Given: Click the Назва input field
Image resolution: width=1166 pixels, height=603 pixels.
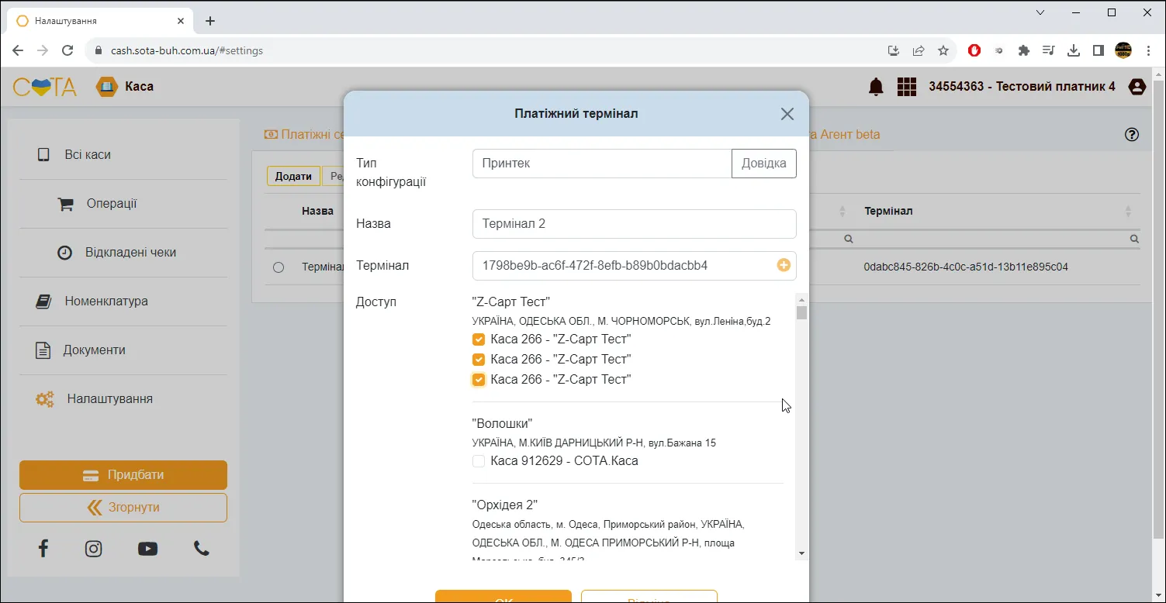Looking at the screenshot, I should point(635,224).
